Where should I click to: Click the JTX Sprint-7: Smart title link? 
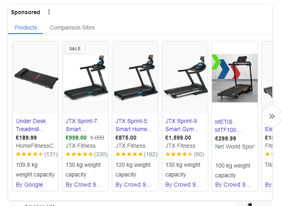(82, 125)
